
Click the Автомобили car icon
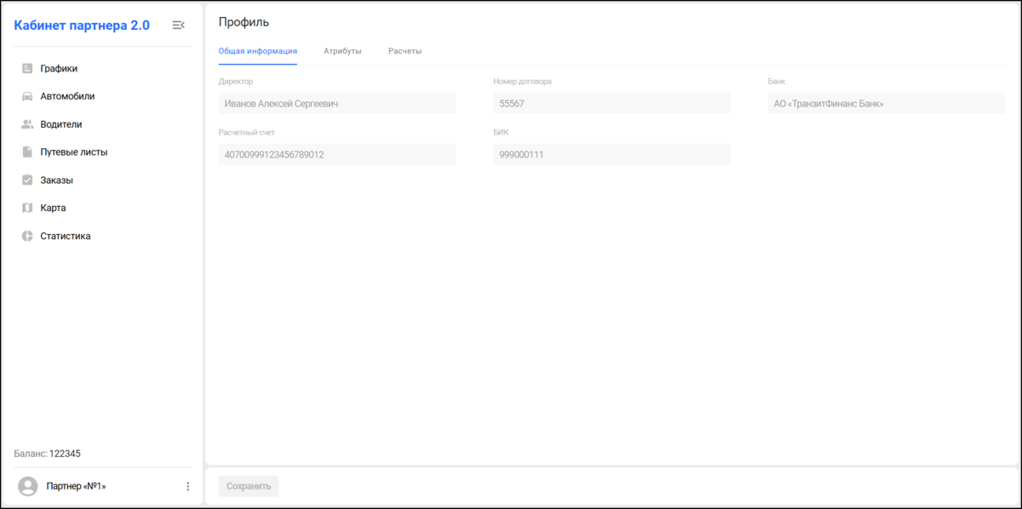point(27,96)
